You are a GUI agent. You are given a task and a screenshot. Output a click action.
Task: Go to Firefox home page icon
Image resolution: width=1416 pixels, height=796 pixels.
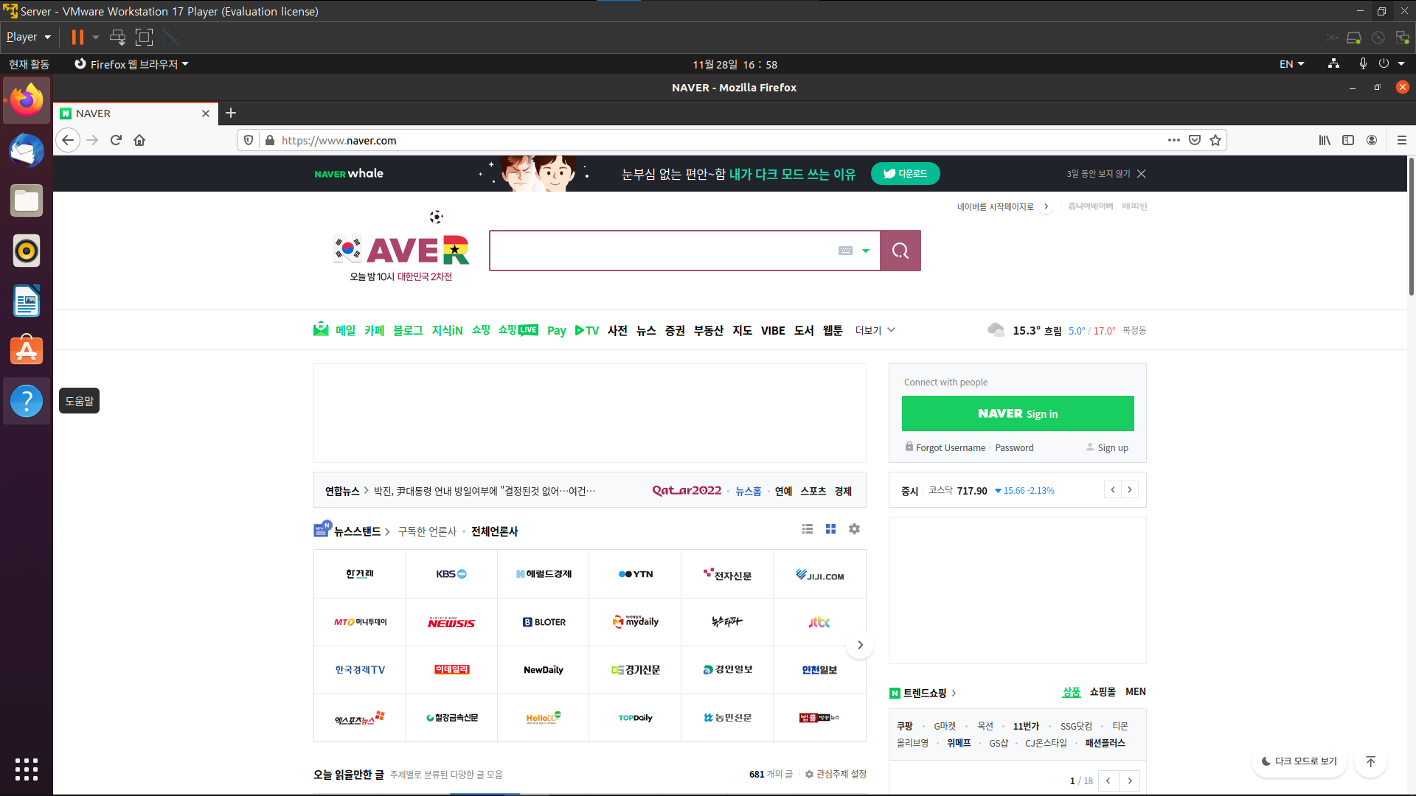tap(139, 140)
